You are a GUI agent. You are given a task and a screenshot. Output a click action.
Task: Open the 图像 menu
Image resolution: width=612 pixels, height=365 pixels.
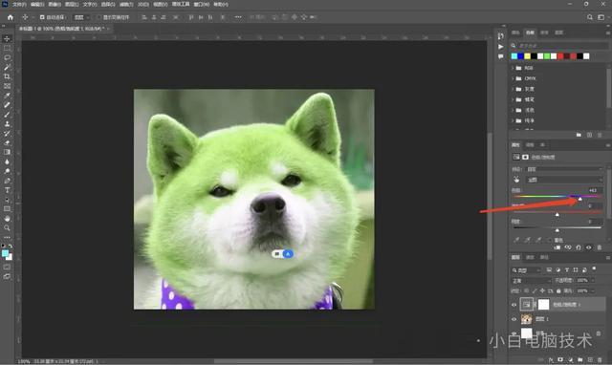click(55, 4)
